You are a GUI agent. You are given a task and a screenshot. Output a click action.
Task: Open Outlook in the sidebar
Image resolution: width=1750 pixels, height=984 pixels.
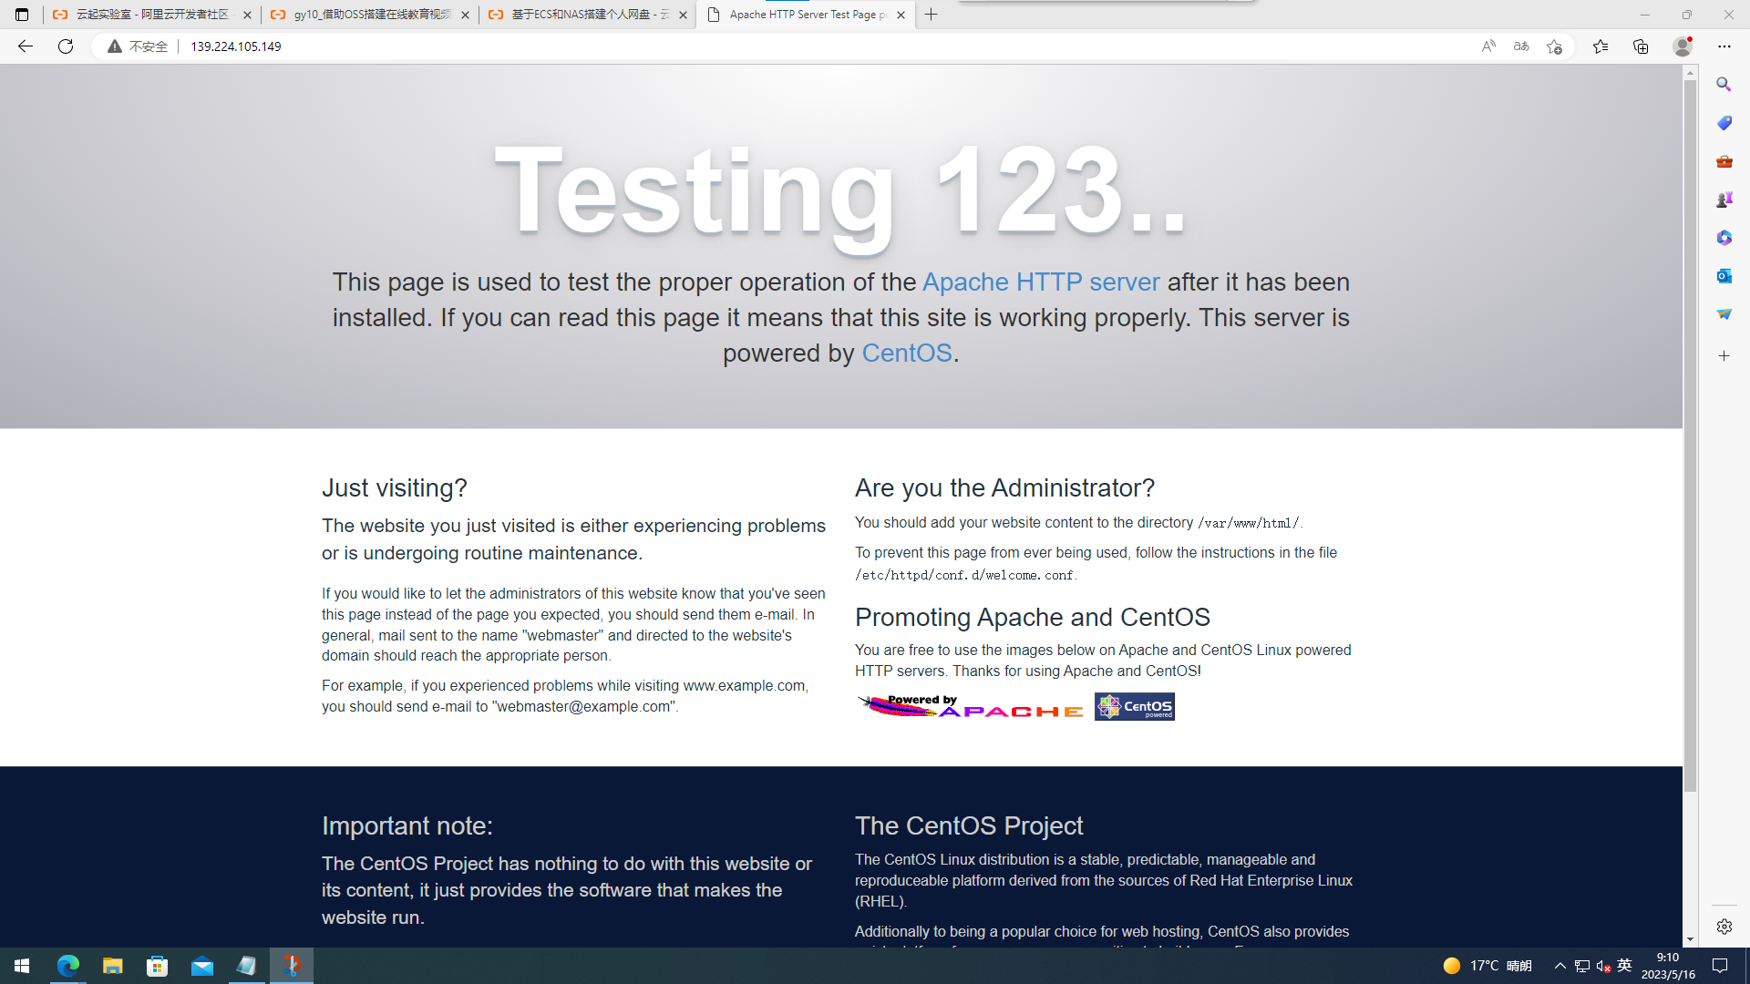point(1724,276)
